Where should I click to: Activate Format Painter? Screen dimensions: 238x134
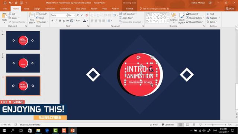(x=17, y=22)
